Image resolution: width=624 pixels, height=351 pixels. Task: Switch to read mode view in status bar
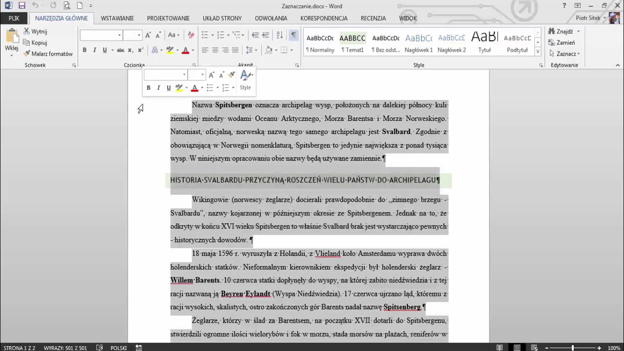point(500,348)
